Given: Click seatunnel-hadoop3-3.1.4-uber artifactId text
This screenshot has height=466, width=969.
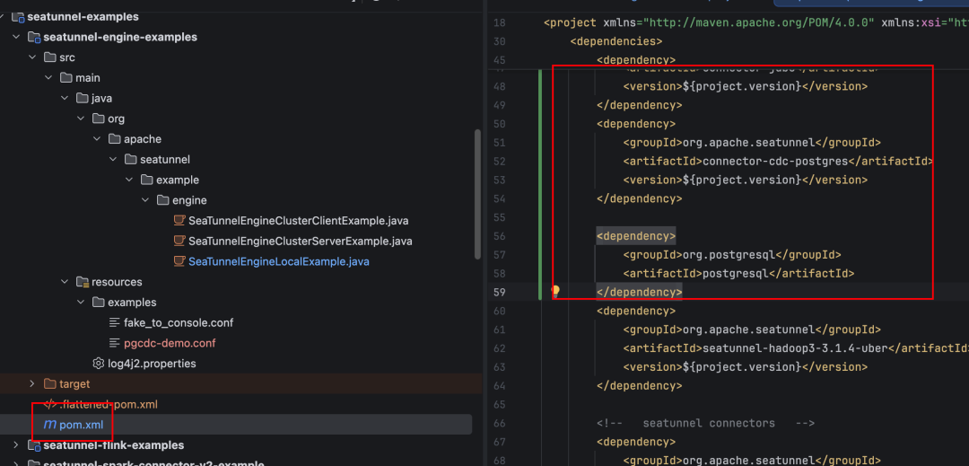Looking at the screenshot, I should (x=795, y=348).
